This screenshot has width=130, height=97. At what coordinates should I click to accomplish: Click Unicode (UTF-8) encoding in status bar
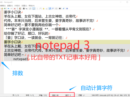click(106, 95)
